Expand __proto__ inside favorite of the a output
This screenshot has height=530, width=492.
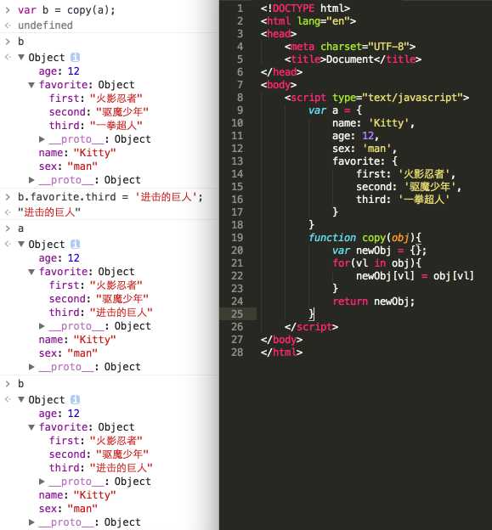point(42,326)
